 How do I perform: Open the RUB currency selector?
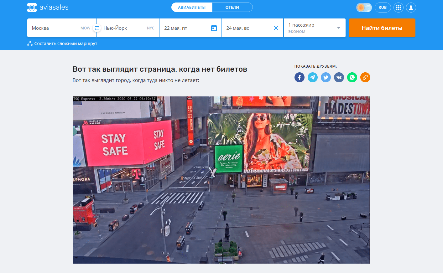(x=383, y=8)
